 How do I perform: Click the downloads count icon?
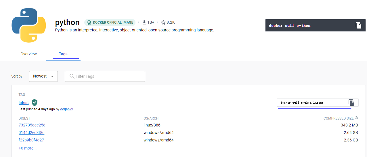144,22
